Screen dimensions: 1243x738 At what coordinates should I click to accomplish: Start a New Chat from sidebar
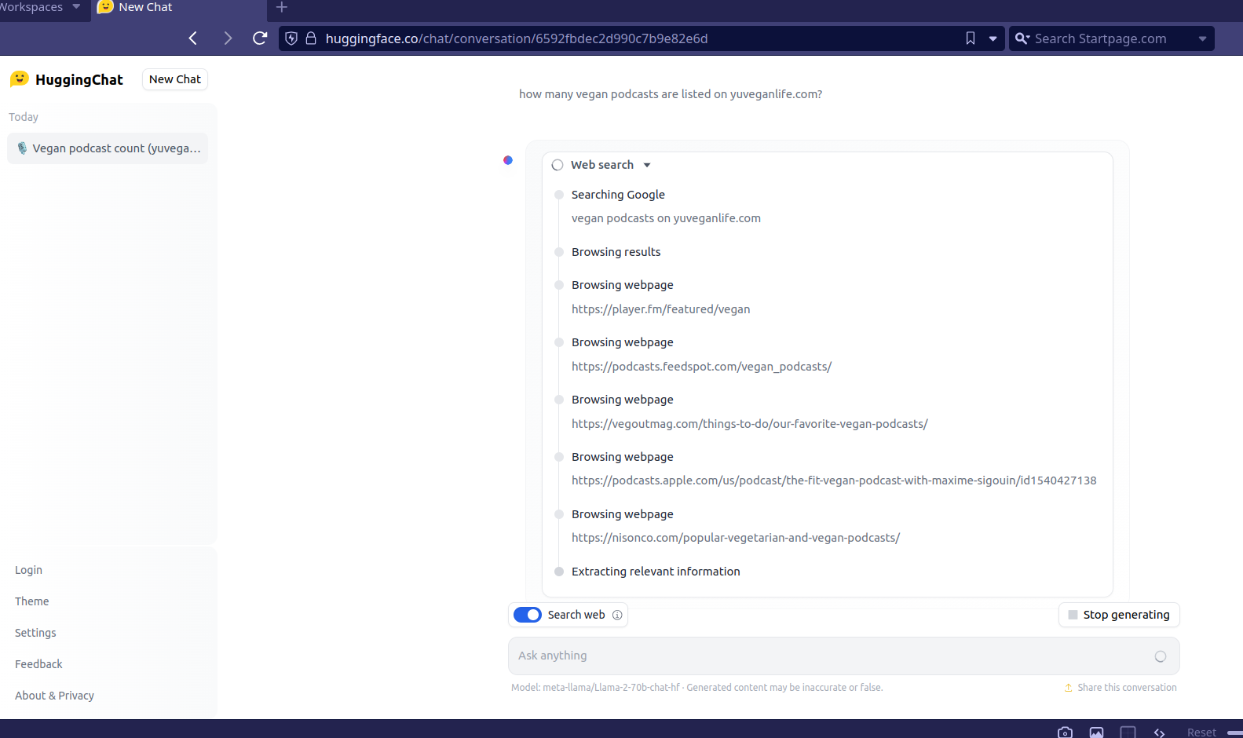tap(175, 79)
